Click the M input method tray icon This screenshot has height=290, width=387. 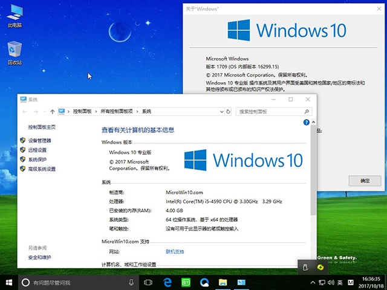(351, 283)
